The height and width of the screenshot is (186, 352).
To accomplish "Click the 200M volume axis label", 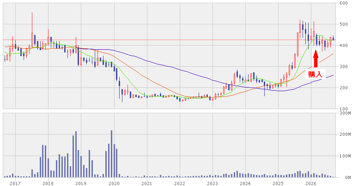I will tap(345, 134).
